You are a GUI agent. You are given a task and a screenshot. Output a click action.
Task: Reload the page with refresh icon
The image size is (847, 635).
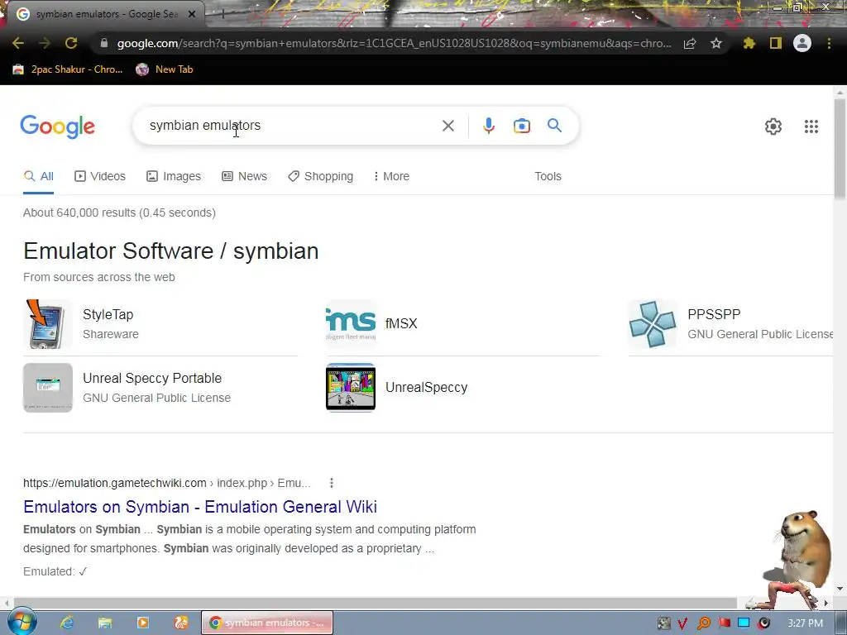click(71, 43)
